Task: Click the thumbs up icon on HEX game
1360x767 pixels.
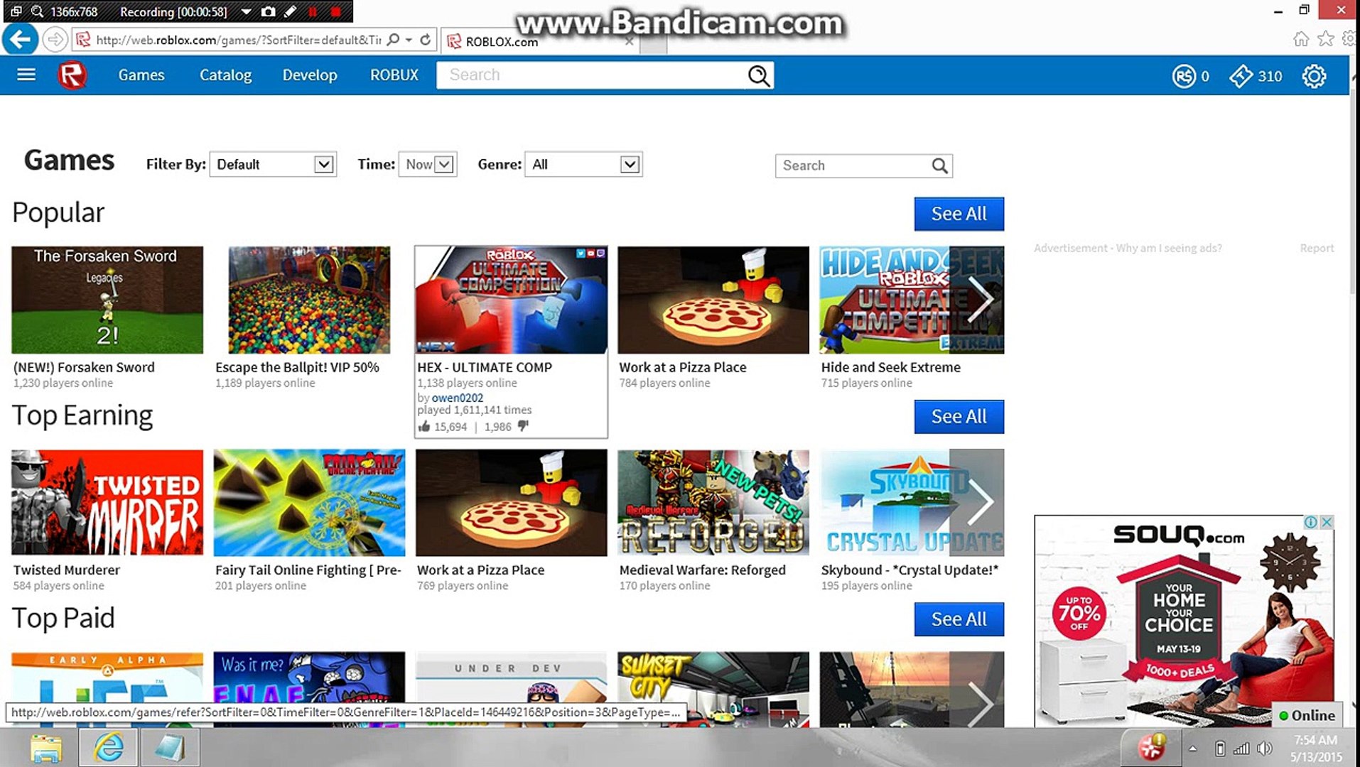Action: [x=424, y=426]
